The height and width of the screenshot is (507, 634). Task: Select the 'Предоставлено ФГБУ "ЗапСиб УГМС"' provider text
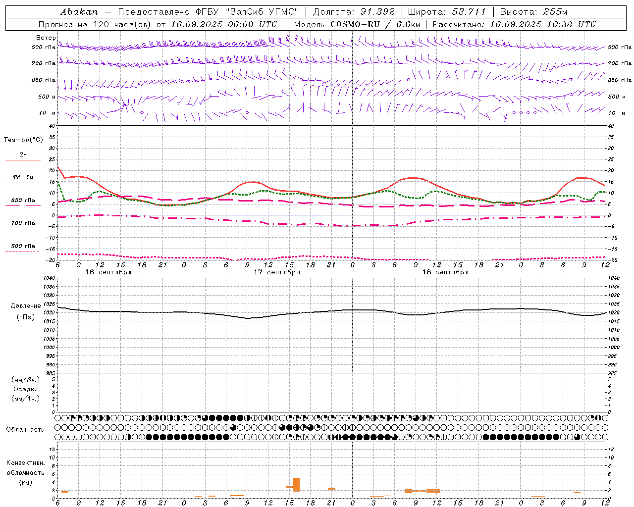tap(209, 11)
